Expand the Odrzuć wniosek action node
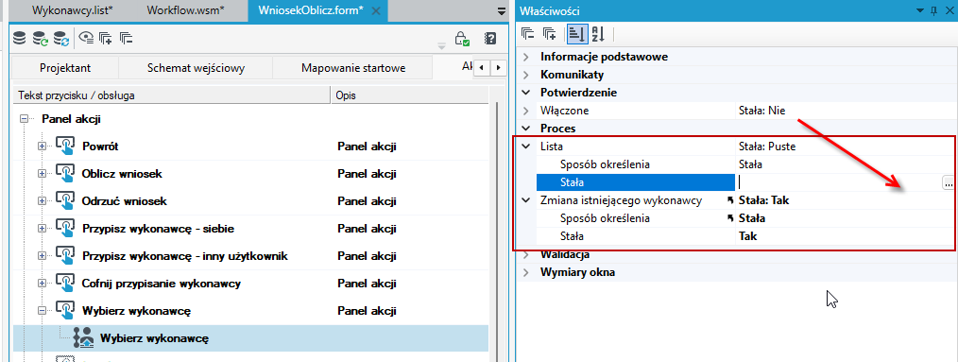 click(43, 201)
